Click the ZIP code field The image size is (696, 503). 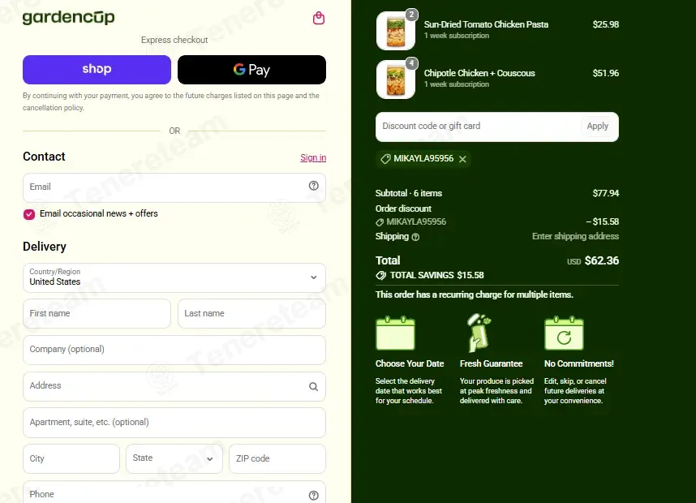point(277,458)
